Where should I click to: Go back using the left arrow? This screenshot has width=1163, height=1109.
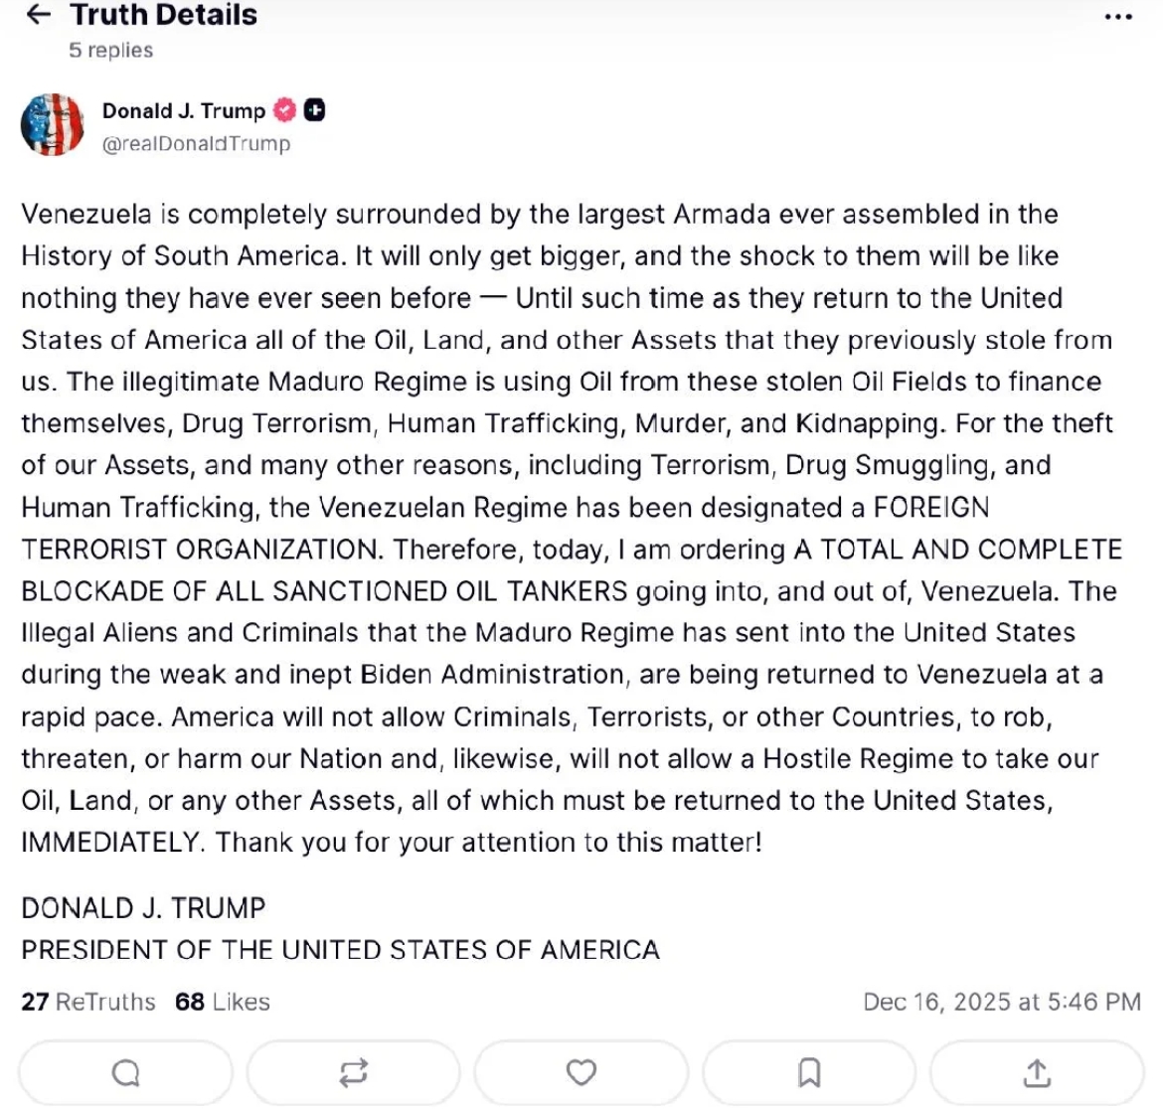pos(38,15)
